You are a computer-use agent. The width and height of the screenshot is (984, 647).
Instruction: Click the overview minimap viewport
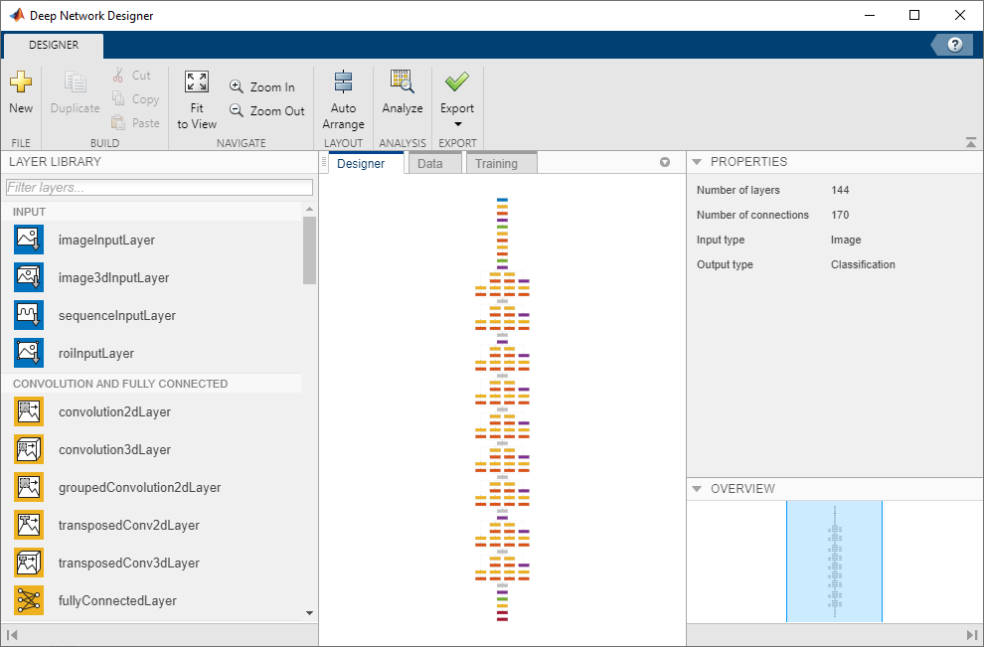point(834,562)
